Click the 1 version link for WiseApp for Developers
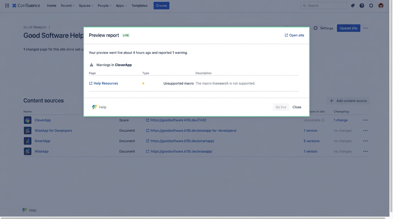Image resolution: width=393 pixels, height=219 pixels. pos(310,130)
